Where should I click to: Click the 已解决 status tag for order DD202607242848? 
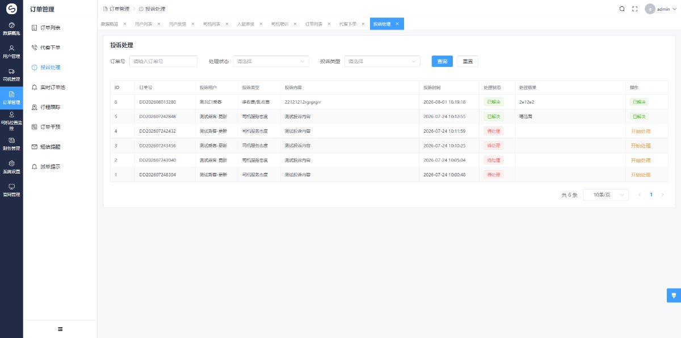pyautogui.click(x=493, y=116)
